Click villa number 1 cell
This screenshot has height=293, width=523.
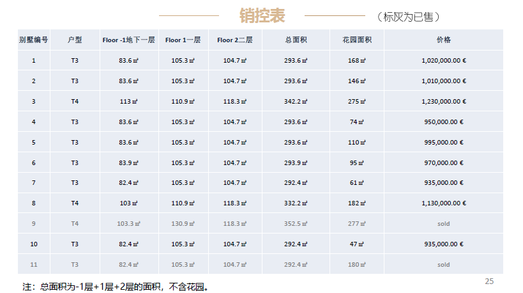click(x=34, y=61)
